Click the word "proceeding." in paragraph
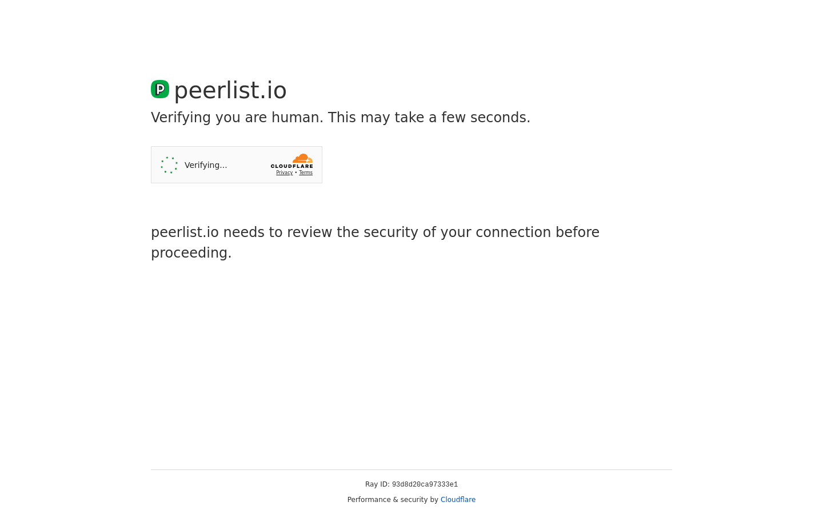 (191, 253)
